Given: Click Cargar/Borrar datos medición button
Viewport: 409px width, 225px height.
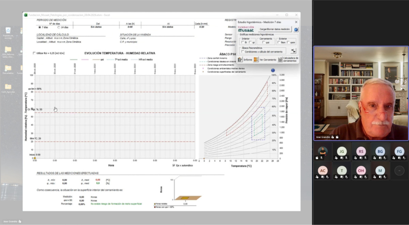Looking at the screenshot, I should click(275, 29).
